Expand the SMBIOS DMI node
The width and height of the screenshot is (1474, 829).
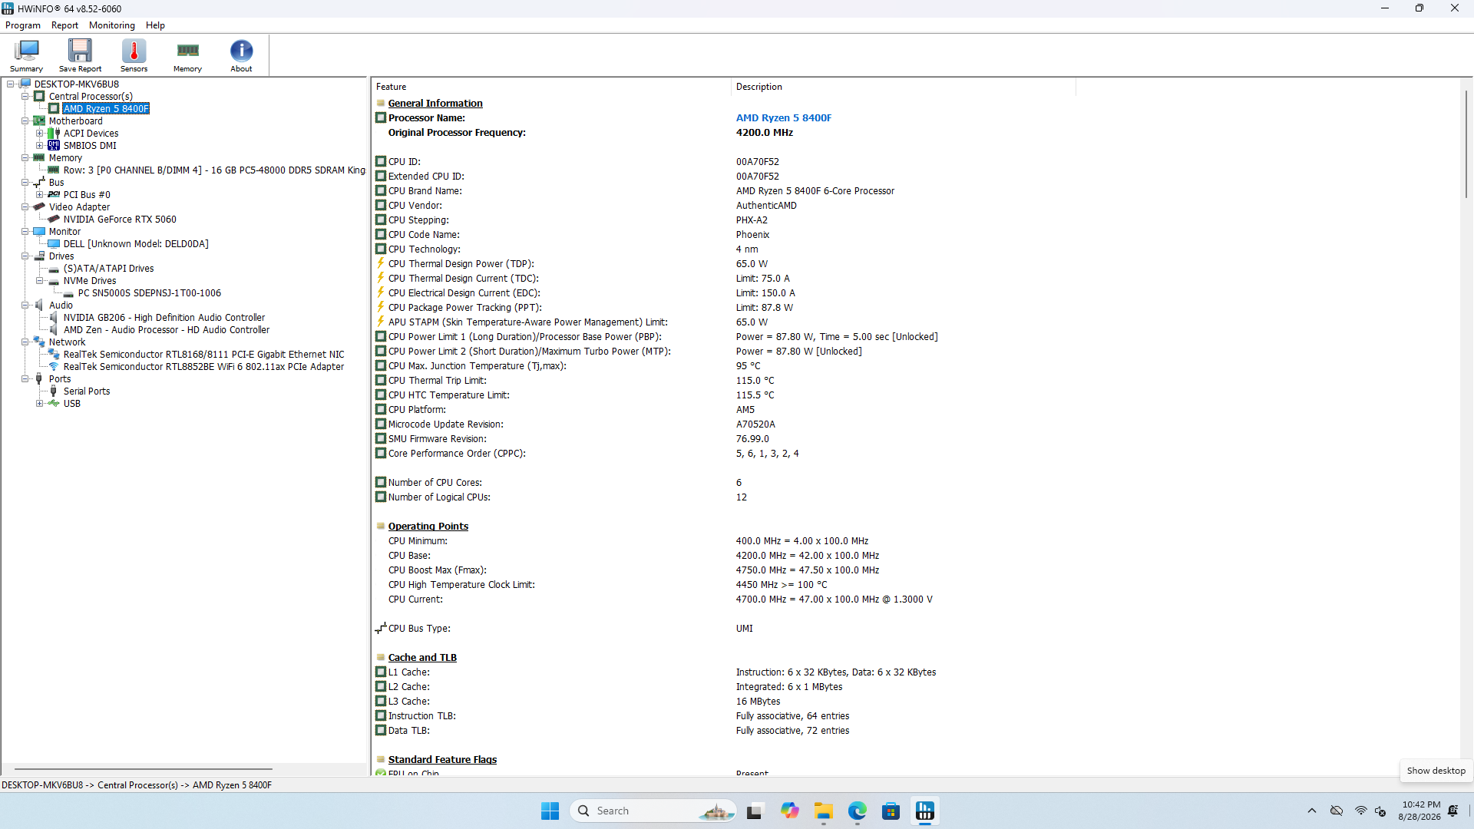[x=40, y=145]
